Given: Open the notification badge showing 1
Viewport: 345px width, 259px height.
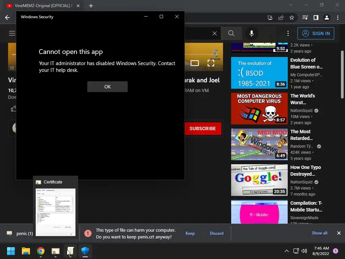Looking at the screenshot, I should click(x=336, y=251).
